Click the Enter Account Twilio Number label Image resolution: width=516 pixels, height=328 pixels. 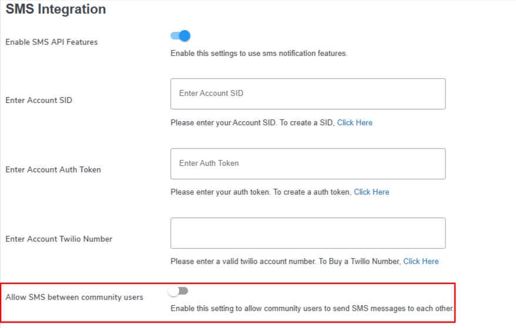point(59,239)
